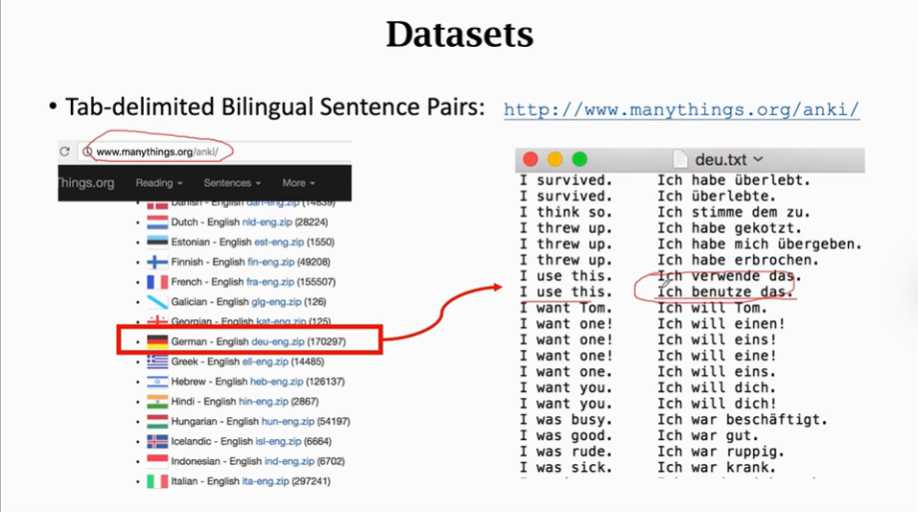The image size is (918, 512).
Task: Click the text 'Ich verwende das.'
Action: pos(729,276)
